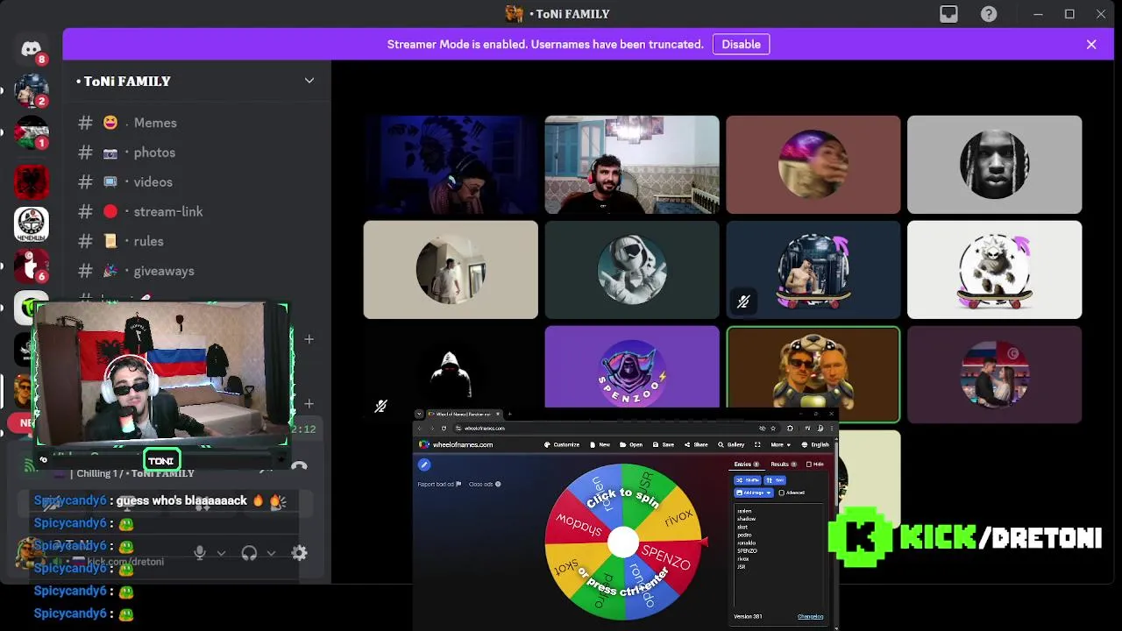Image resolution: width=1122 pixels, height=631 pixels.
Task: Click the extensions puzzle icon in shared Chrome
Action: click(x=790, y=428)
